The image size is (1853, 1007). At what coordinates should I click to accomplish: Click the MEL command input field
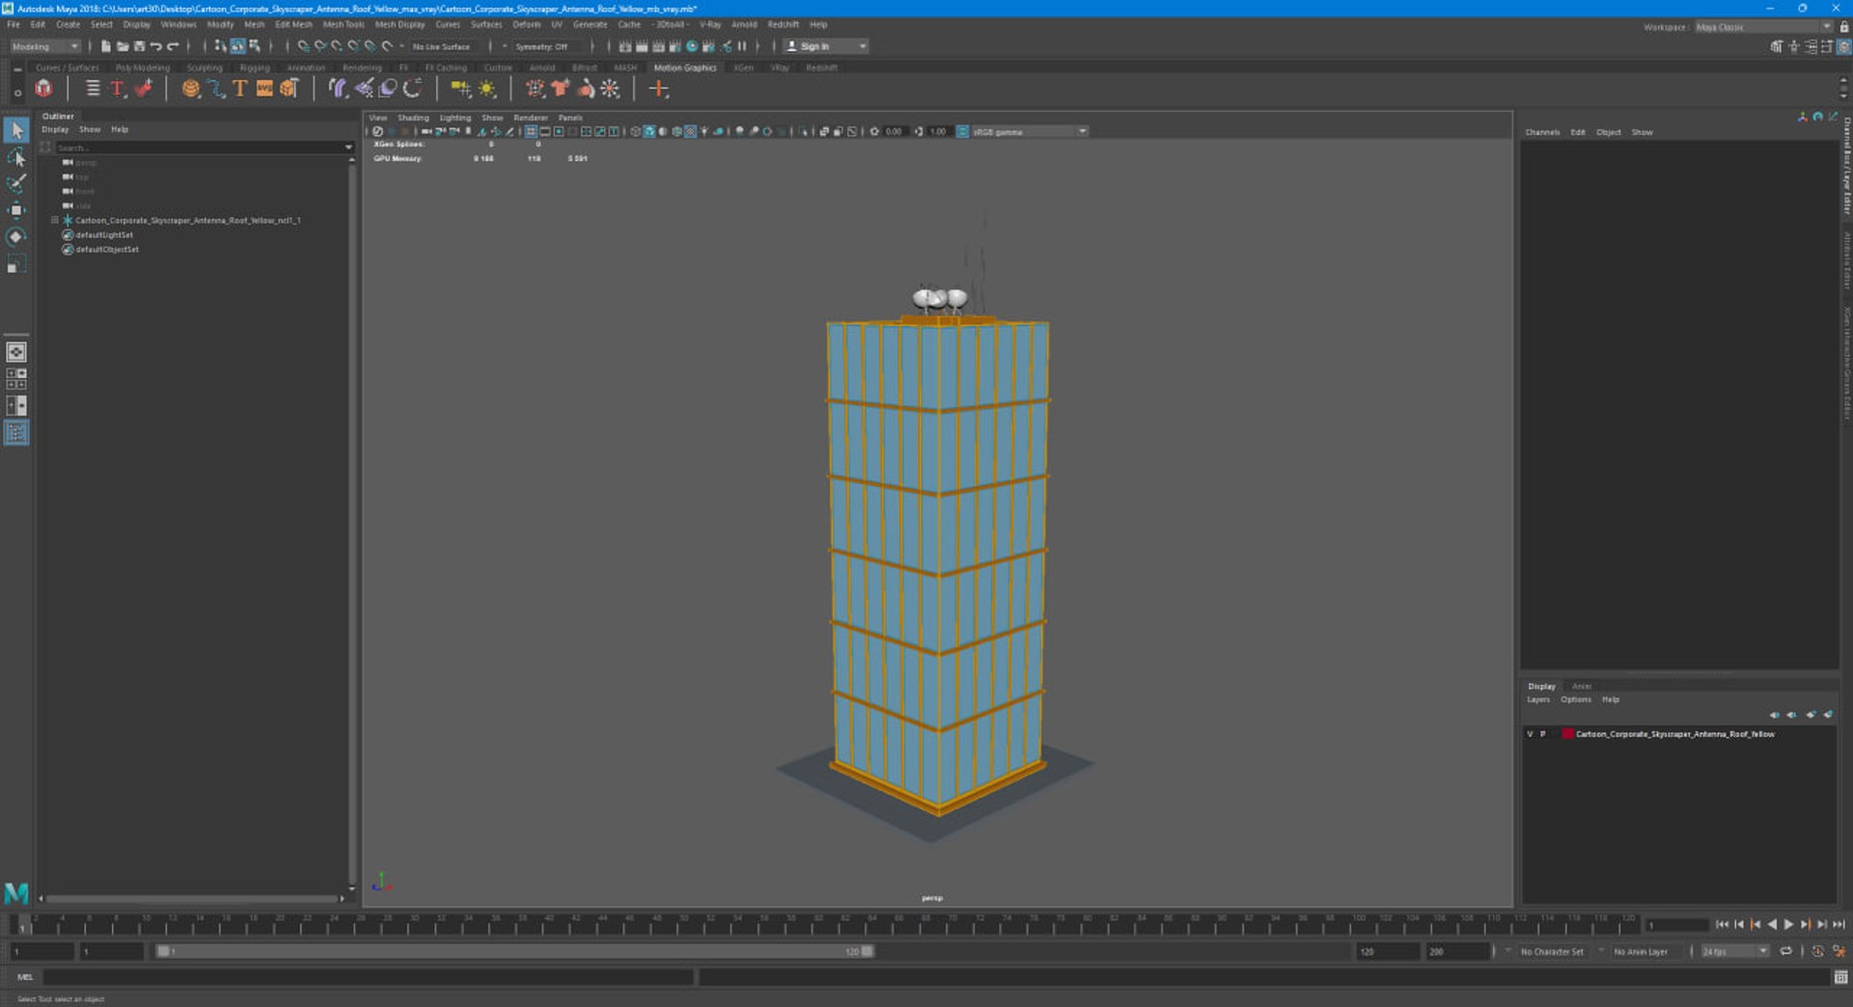369,977
